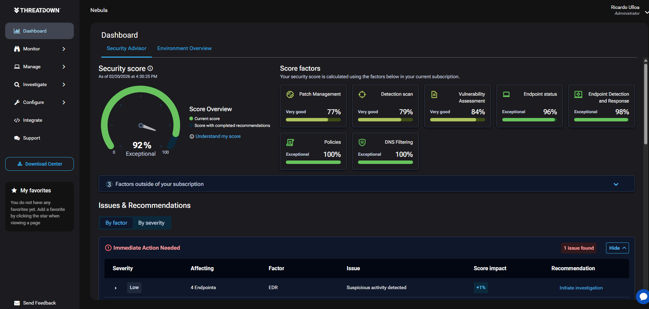Switch issues view to By severity

[x=151, y=223]
